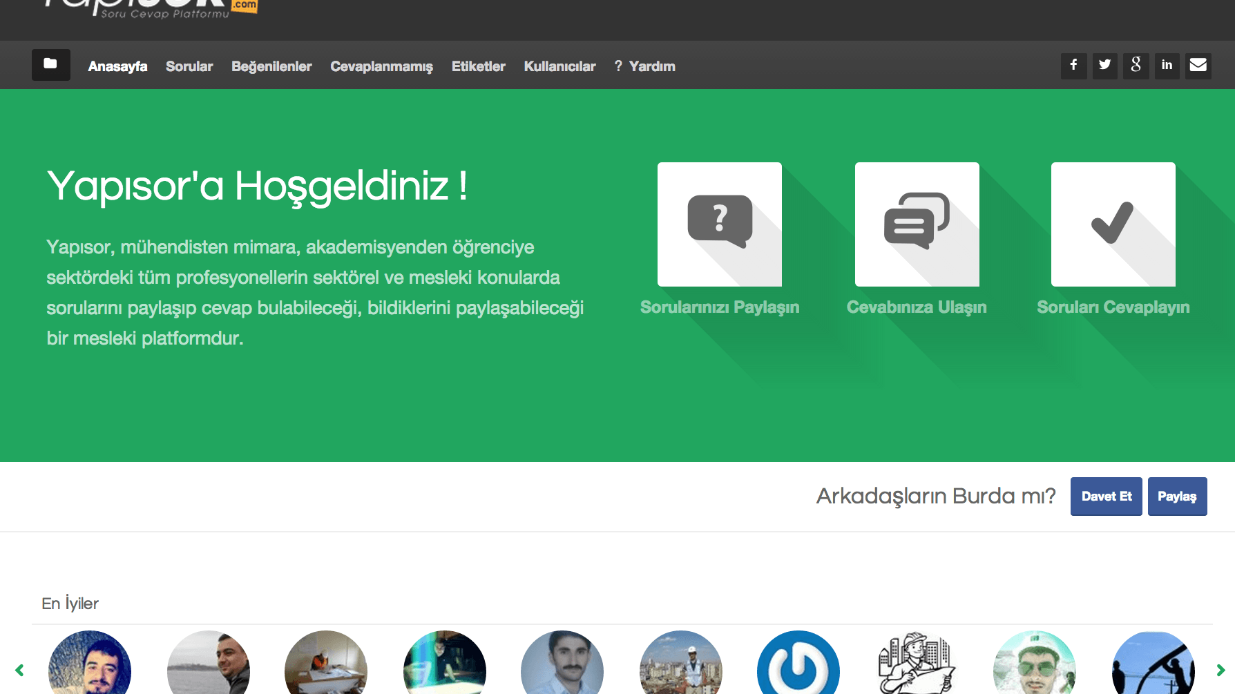The width and height of the screenshot is (1235, 694).
Task: Open avatar of man above city skyline
Action: (681, 663)
